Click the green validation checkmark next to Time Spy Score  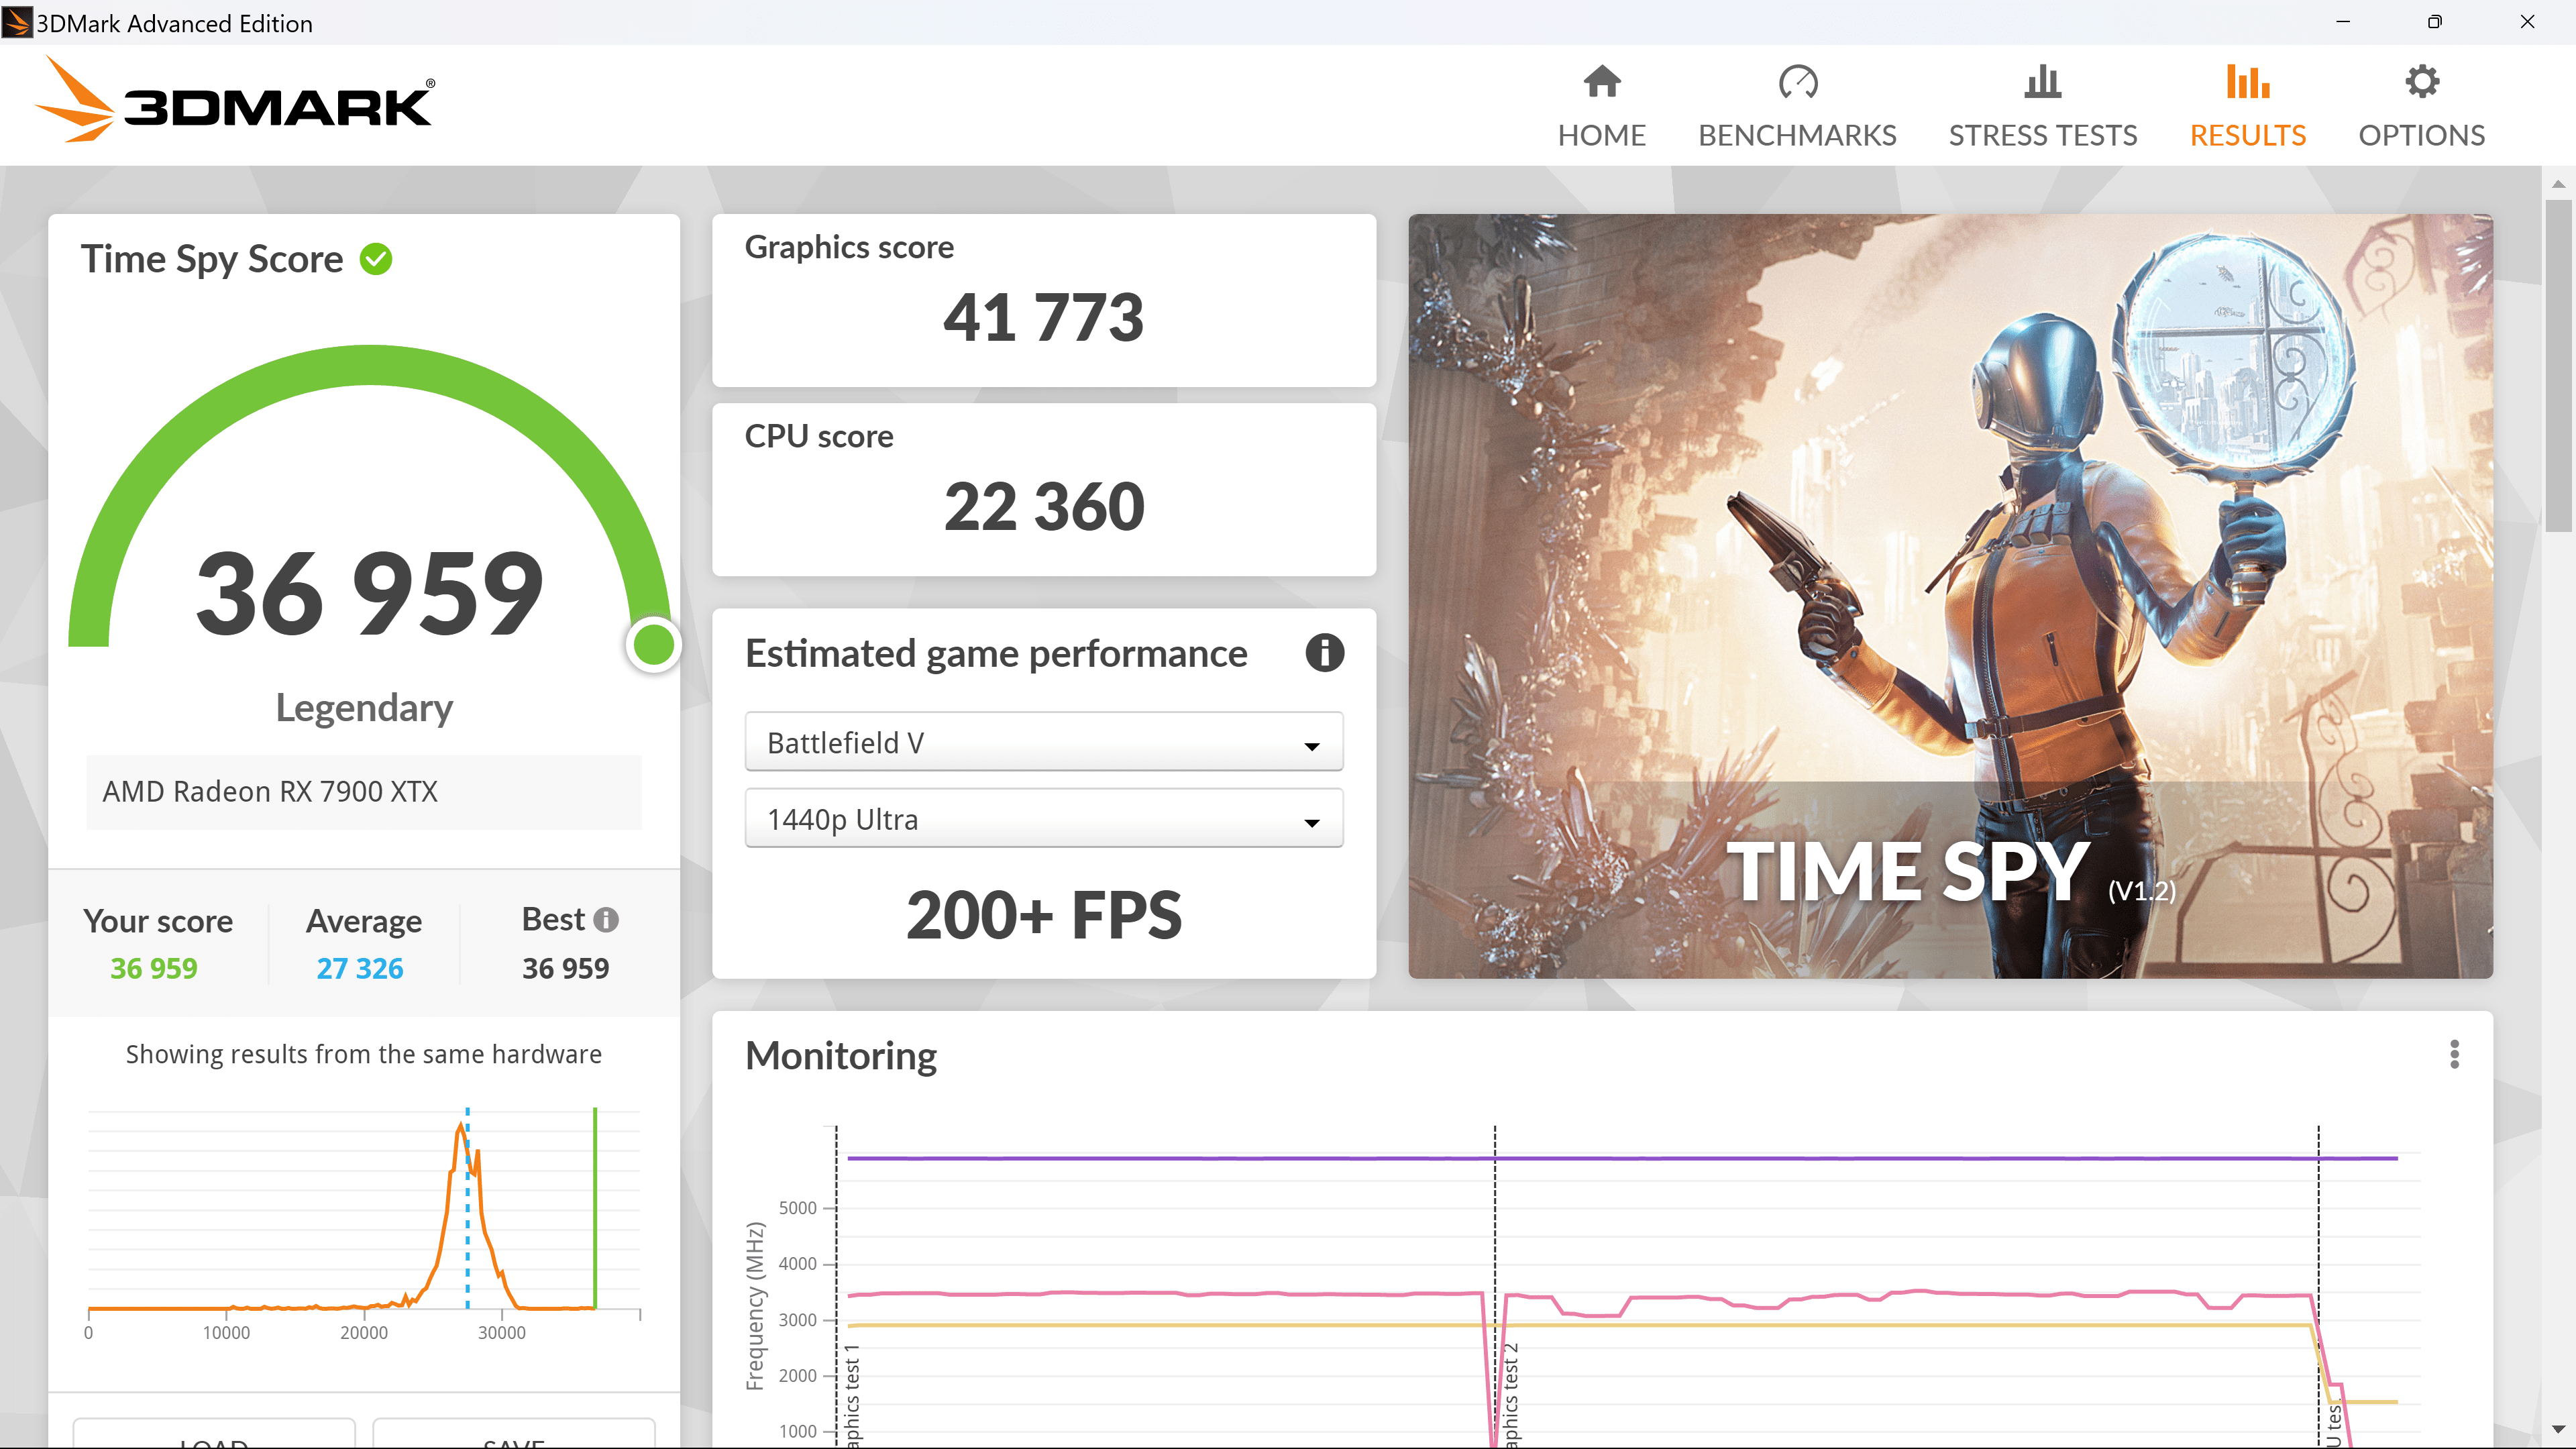coord(376,259)
